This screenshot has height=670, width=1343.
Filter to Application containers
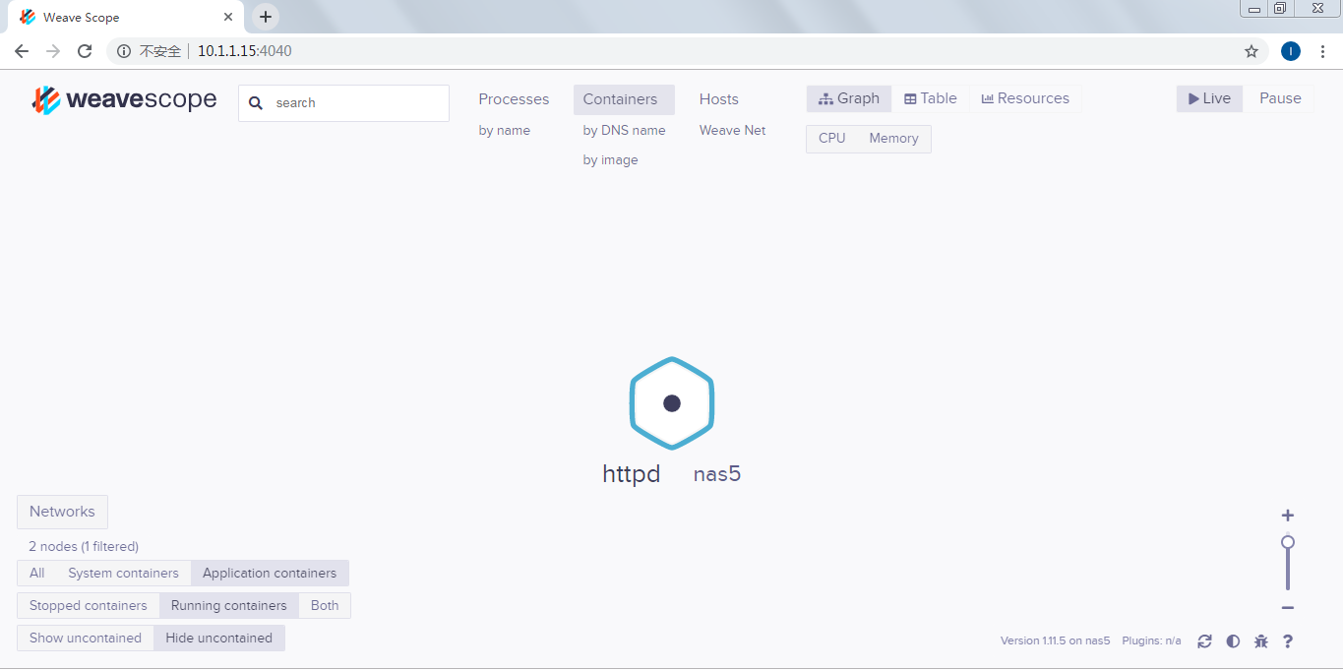pyautogui.click(x=270, y=574)
